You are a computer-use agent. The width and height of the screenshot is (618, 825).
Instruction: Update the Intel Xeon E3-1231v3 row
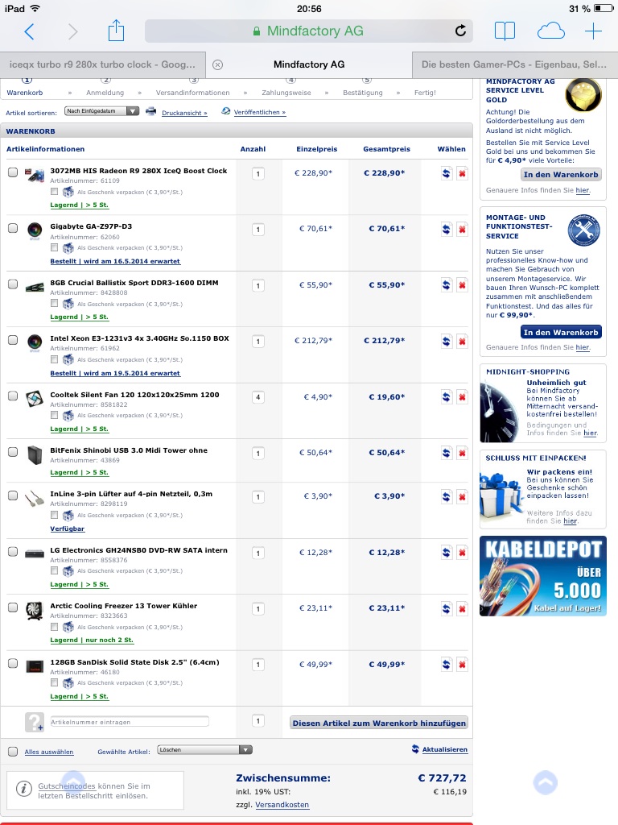446,341
